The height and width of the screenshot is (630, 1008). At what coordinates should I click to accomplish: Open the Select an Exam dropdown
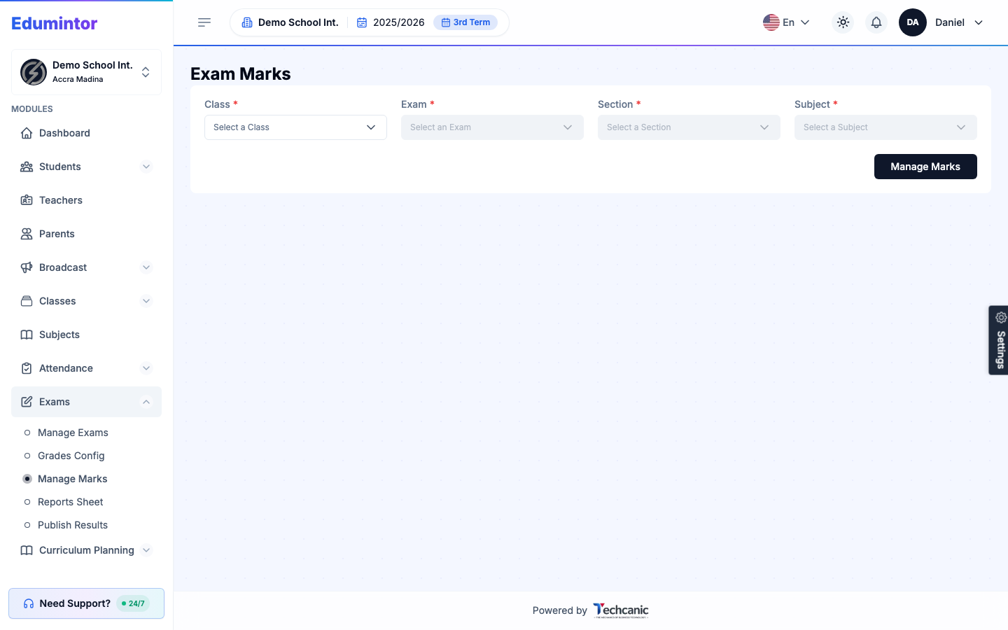(x=492, y=127)
